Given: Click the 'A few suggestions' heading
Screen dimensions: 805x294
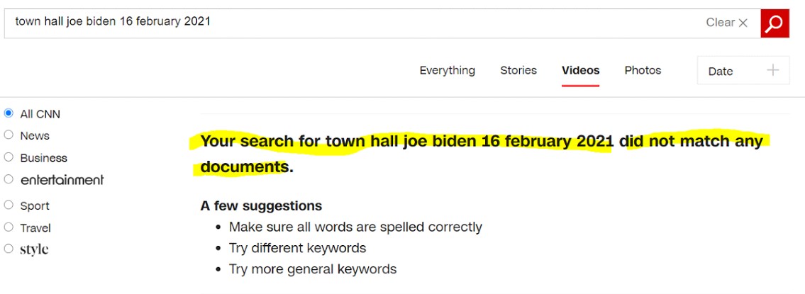Looking at the screenshot, I should coord(261,205).
